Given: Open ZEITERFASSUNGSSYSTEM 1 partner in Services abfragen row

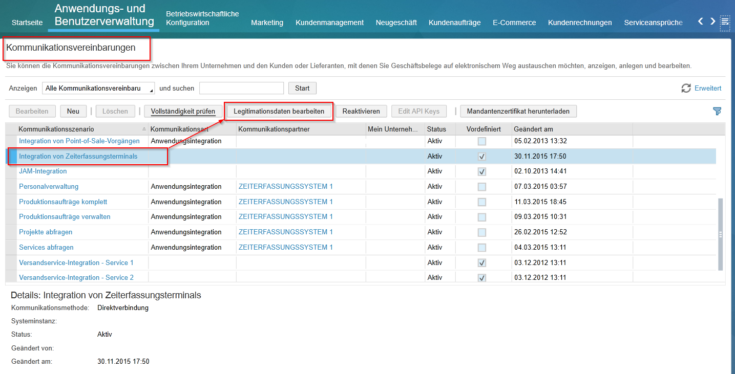Looking at the screenshot, I should pyautogui.click(x=286, y=247).
